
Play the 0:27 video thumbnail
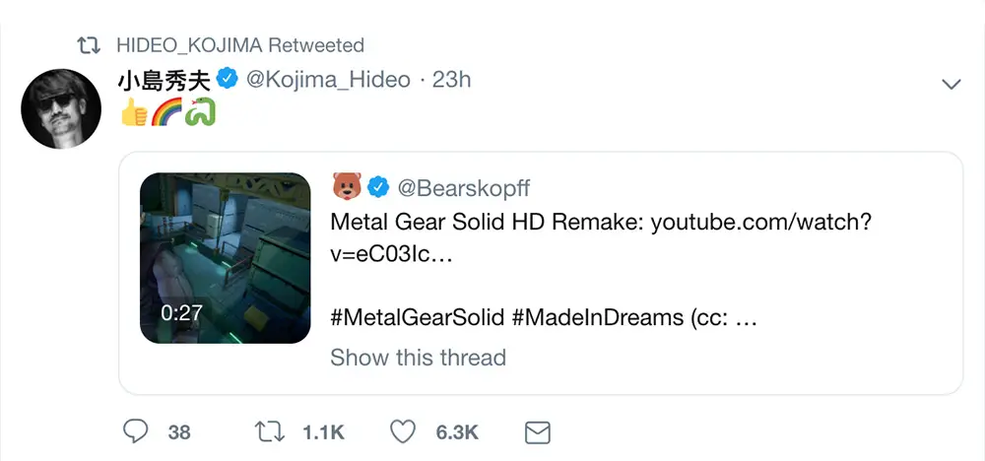pos(226,258)
